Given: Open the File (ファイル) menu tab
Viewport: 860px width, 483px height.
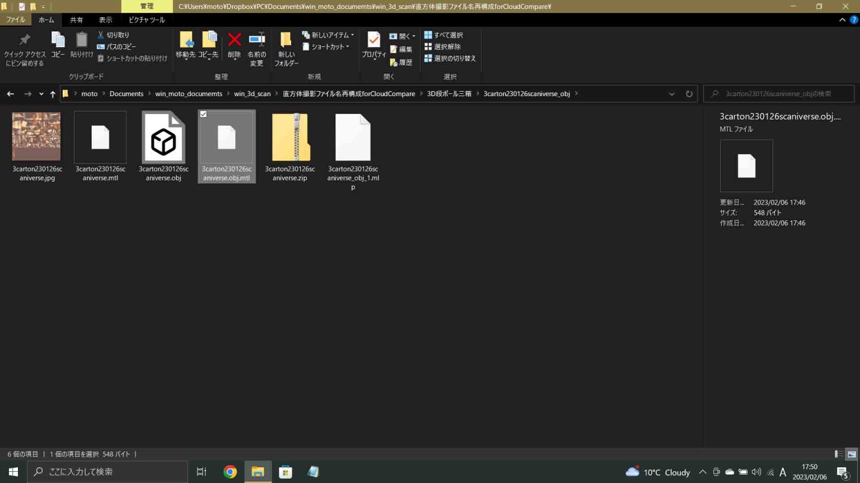Looking at the screenshot, I should coord(16,20).
